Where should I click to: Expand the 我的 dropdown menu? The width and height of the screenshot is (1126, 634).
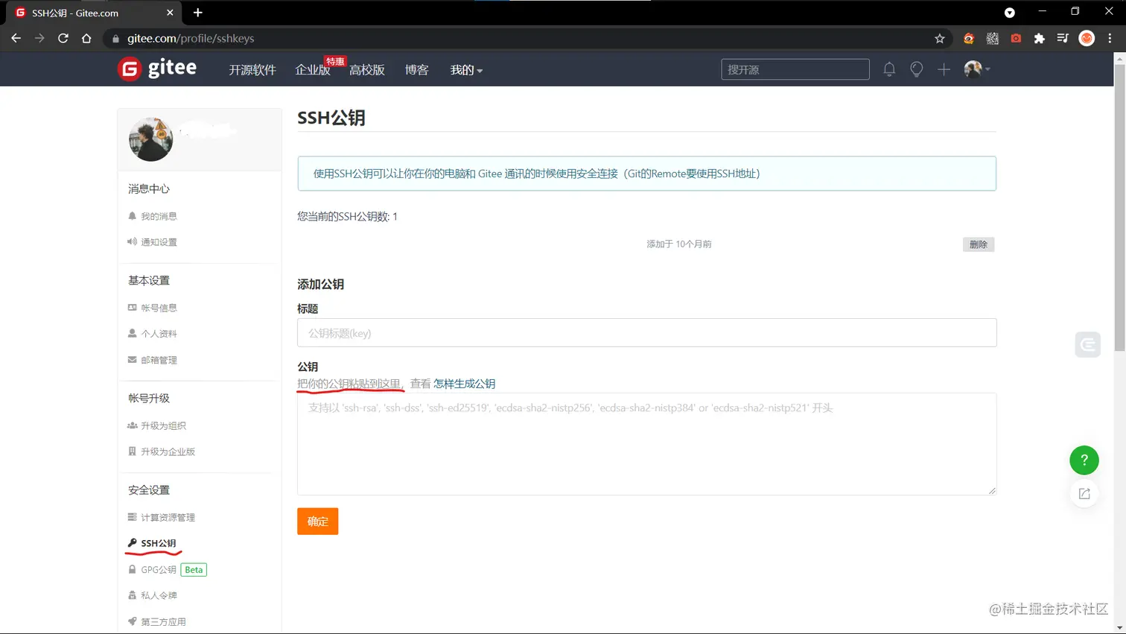[x=466, y=70]
